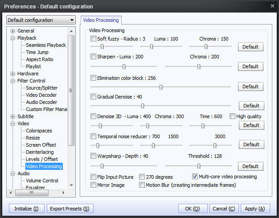Expand the Hardware tree node
Image resolution: width=279 pixels, height=218 pixels.
(12, 74)
